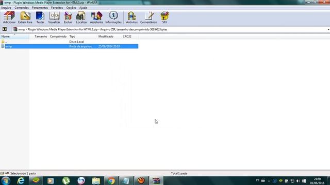Click the drive icon in status bar

click(2, 173)
